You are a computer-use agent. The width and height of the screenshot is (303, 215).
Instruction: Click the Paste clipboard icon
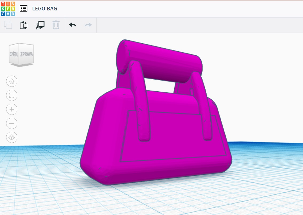(x=23, y=25)
